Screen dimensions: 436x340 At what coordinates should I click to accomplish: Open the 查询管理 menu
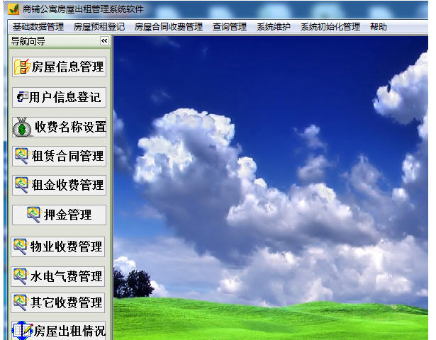coord(230,27)
